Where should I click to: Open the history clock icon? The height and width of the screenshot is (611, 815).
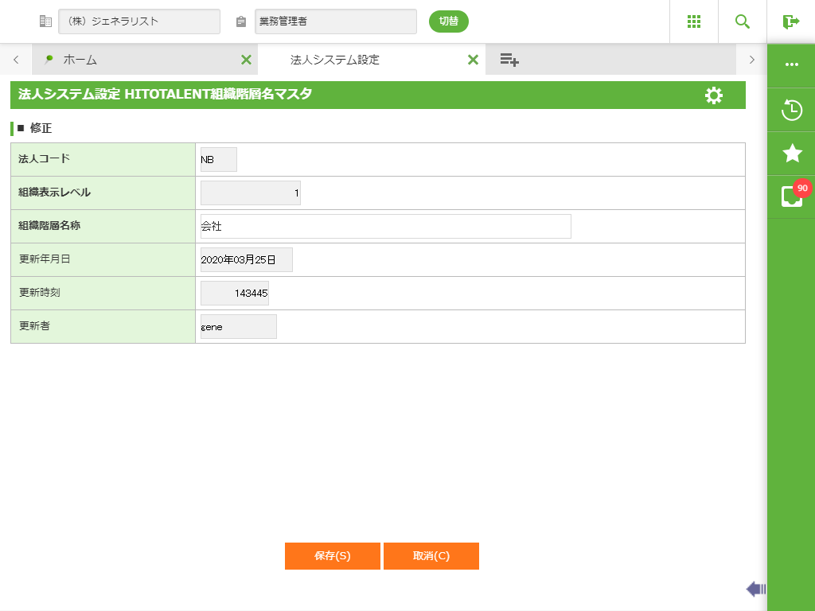792,110
